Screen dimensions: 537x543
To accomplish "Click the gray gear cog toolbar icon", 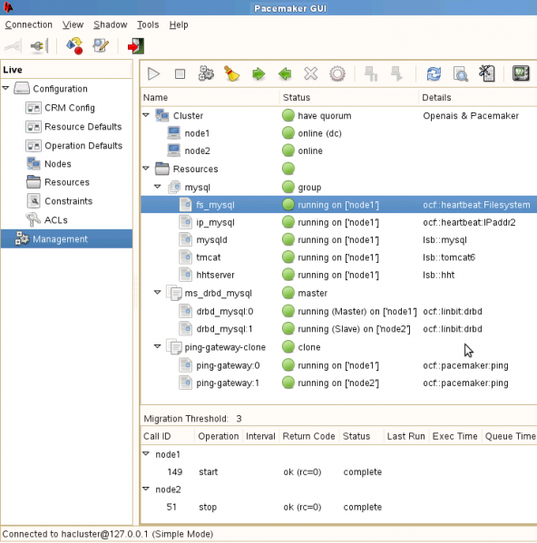I will [x=337, y=73].
